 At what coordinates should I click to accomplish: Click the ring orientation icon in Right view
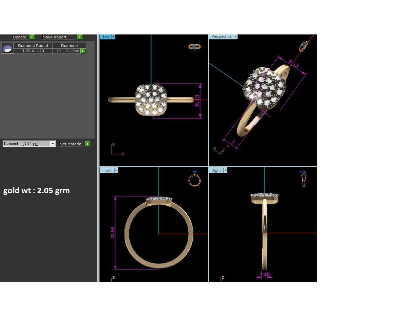[x=304, y=179]
